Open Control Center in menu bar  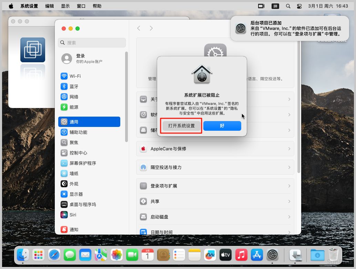(299, 6)
